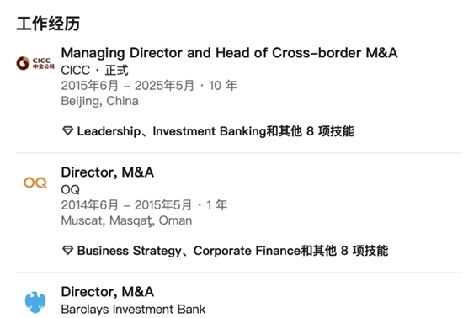The height and width of the screenshot is (318, 463).
Task: Click the 2014年6月 – 2015年5月 date range
Action: [126, 205]
